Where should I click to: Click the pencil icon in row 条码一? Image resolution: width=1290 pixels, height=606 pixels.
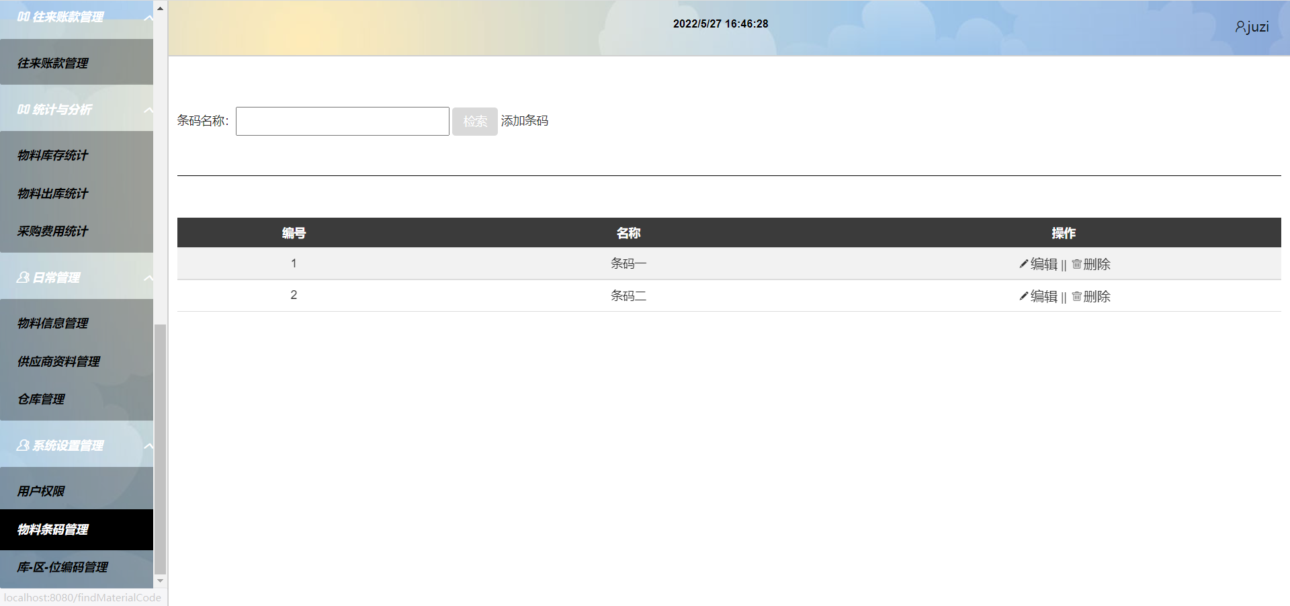1023,264
